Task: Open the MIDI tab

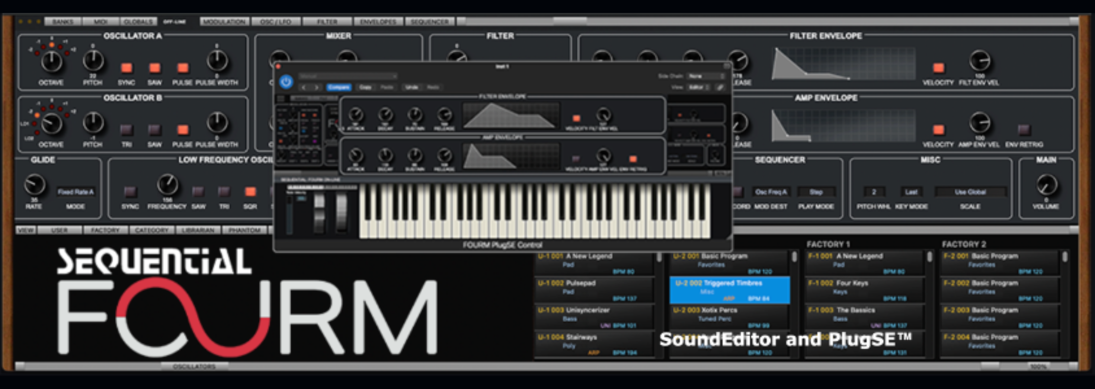Action: point(101,22)
